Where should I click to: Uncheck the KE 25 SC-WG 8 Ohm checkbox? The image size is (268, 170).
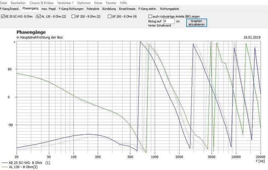pos(3,16)
